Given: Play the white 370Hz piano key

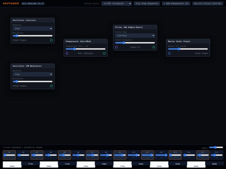Looking at the screenshot, I should 123,164.
